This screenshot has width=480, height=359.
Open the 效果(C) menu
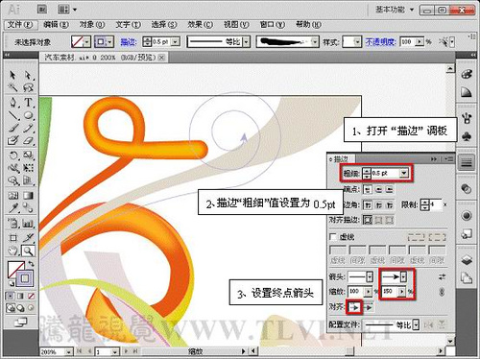coord(200,25)
